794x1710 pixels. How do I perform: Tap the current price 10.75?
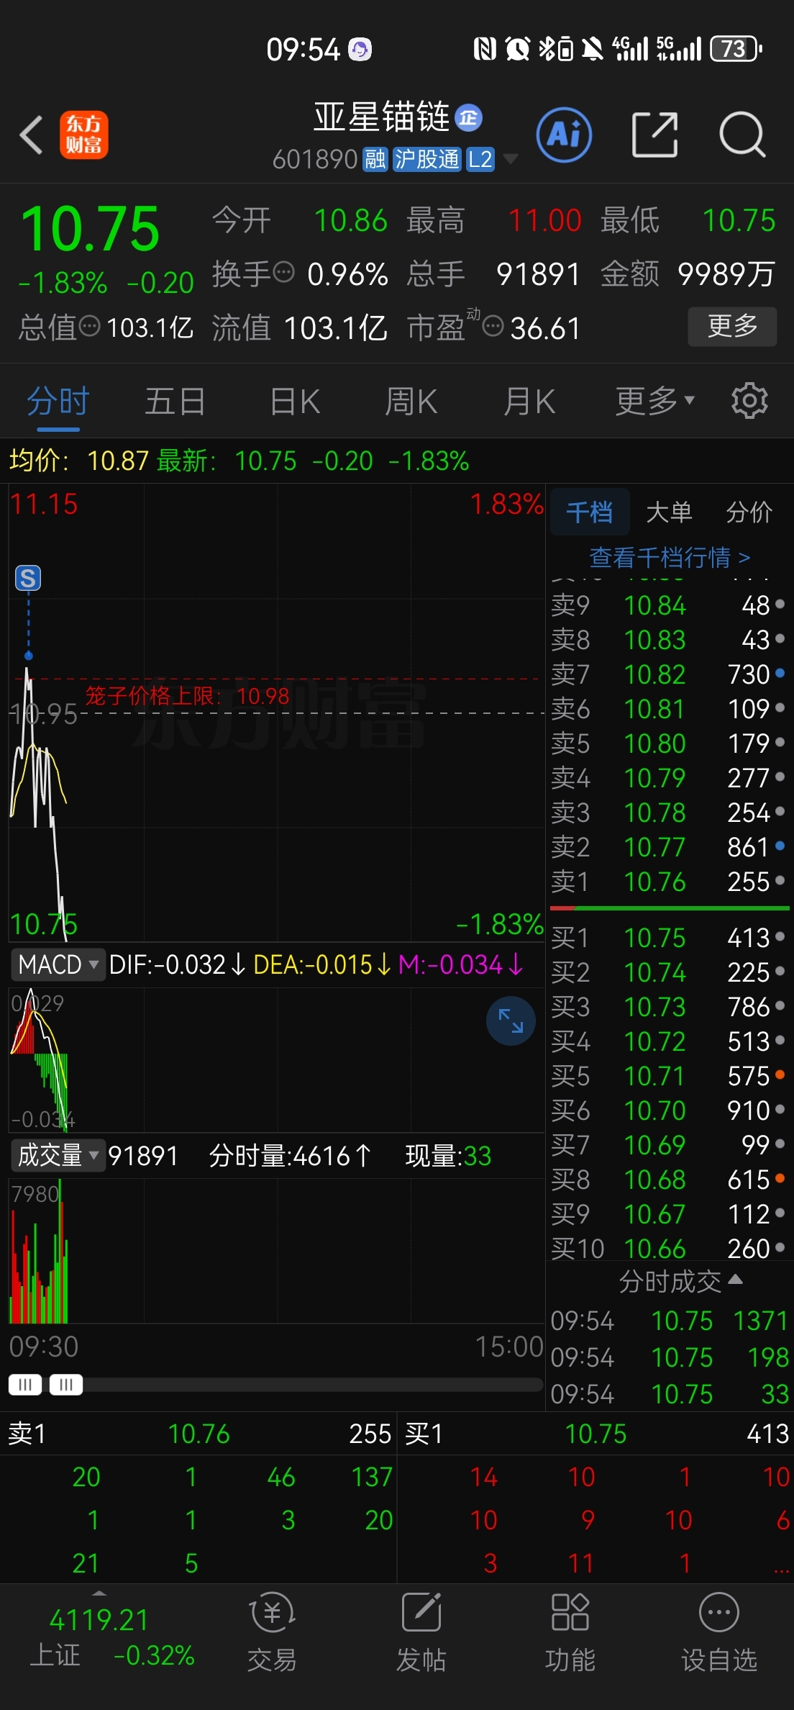90,229
